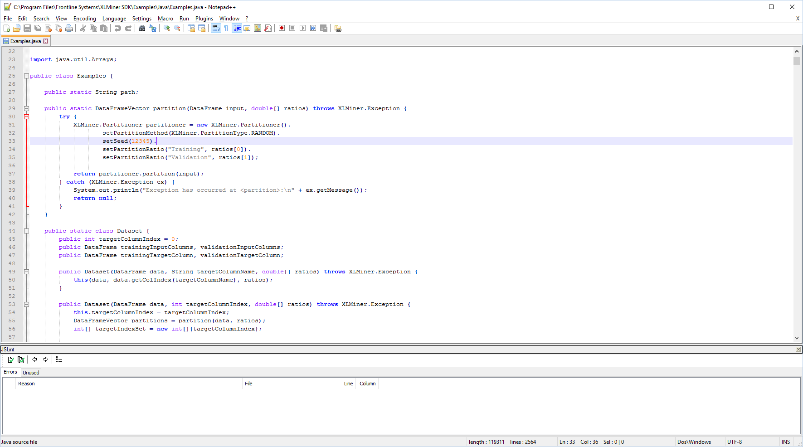Switch to the Unused tab in JSLint
The height and width of the screenshot is (447, 803).
point(31,373)
